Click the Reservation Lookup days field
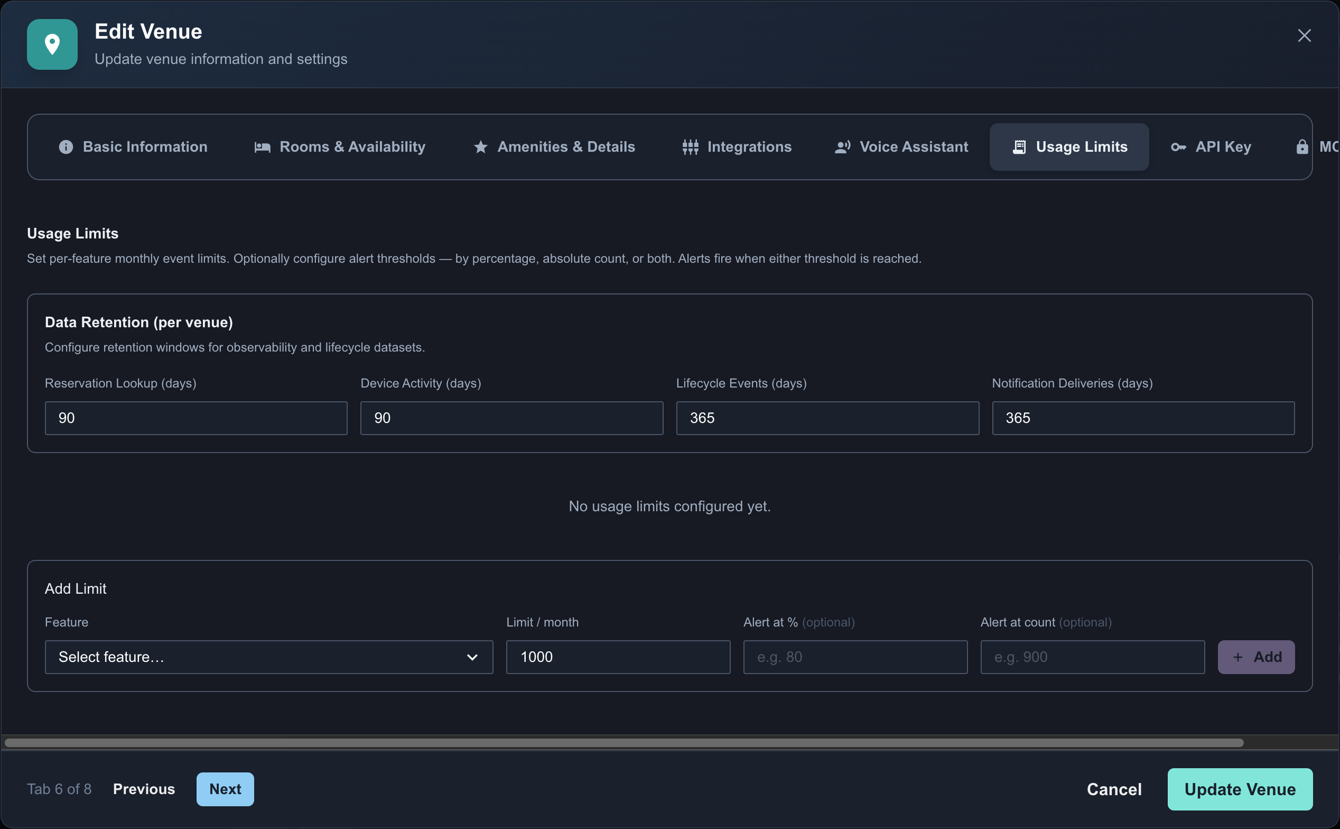1340x829 pixels. point(196,418)
